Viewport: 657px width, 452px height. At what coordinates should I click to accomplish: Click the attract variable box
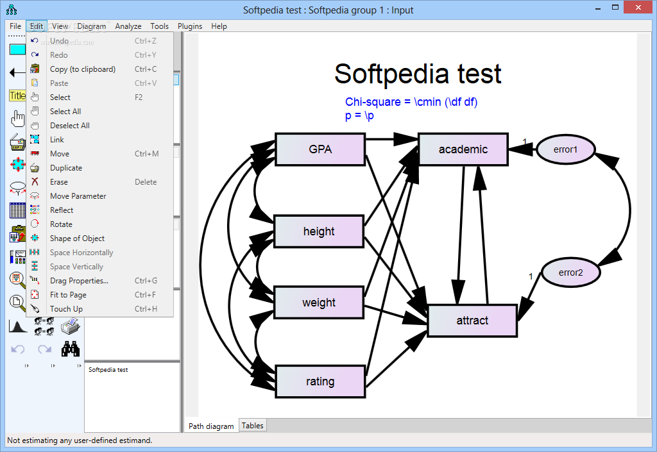point(472,321)
